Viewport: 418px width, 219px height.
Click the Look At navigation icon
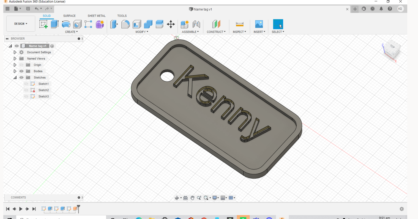pos(185,198)
